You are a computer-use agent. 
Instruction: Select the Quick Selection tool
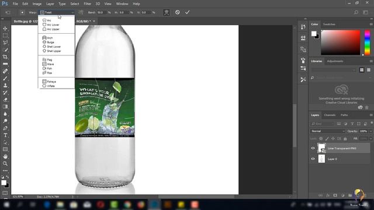click(5, 50)
